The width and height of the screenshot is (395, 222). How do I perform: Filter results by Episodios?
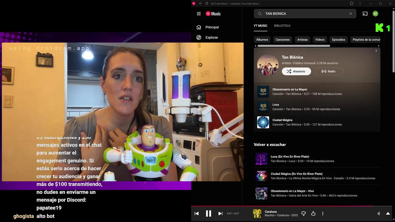(x=339, y=39)
